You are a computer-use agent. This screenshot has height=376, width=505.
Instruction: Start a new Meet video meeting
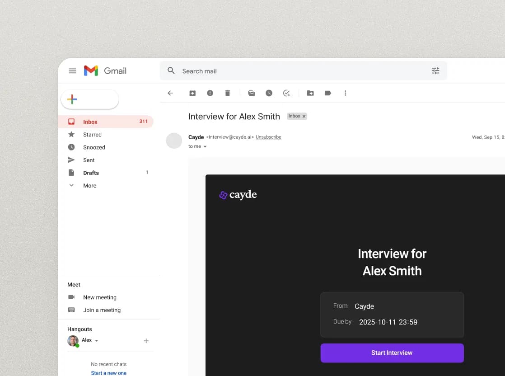pyautogui.click(x=100, y=297)
